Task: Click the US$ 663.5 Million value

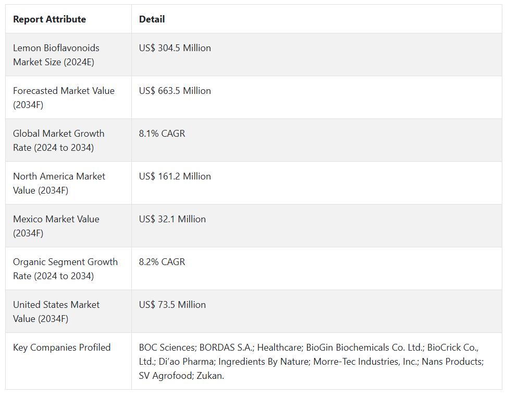Action: (175, 91)
